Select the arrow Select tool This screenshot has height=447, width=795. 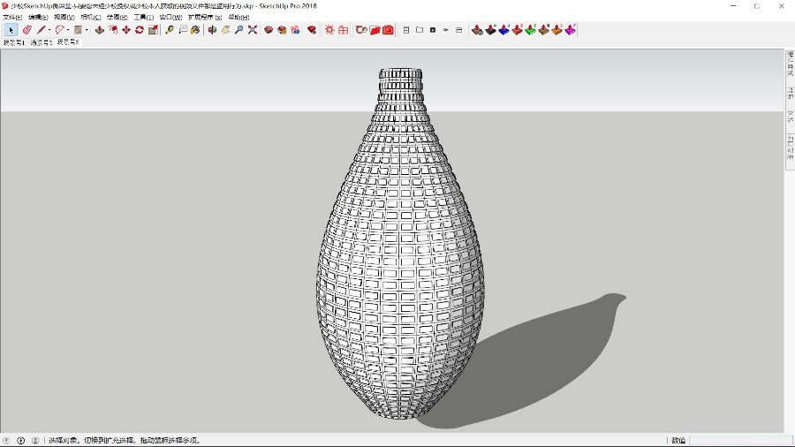click(x=11, y=30)
